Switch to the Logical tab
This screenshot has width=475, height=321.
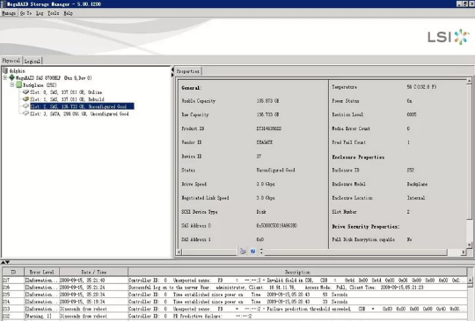[33, 61]
